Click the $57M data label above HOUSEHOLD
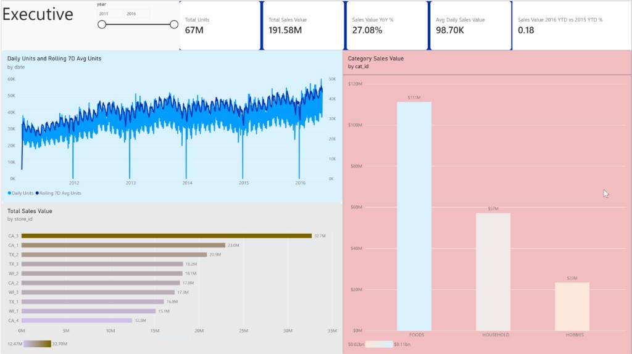Image resolution: width=632 pixels, height=354 pixels. tap(493, 208)
